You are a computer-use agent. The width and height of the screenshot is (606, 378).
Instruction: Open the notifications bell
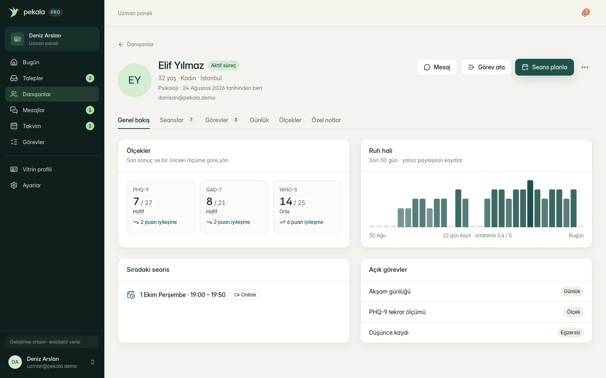click(x=585, y=13)
